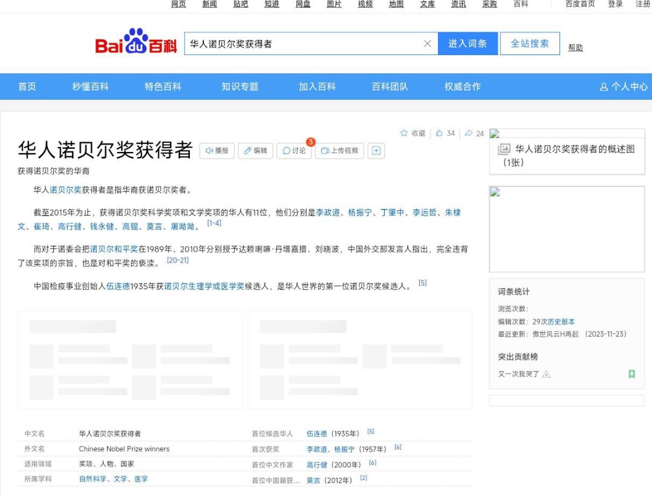Click the 知道 top link
Screen dimensions: 652x497
click(x=272, y=4)
